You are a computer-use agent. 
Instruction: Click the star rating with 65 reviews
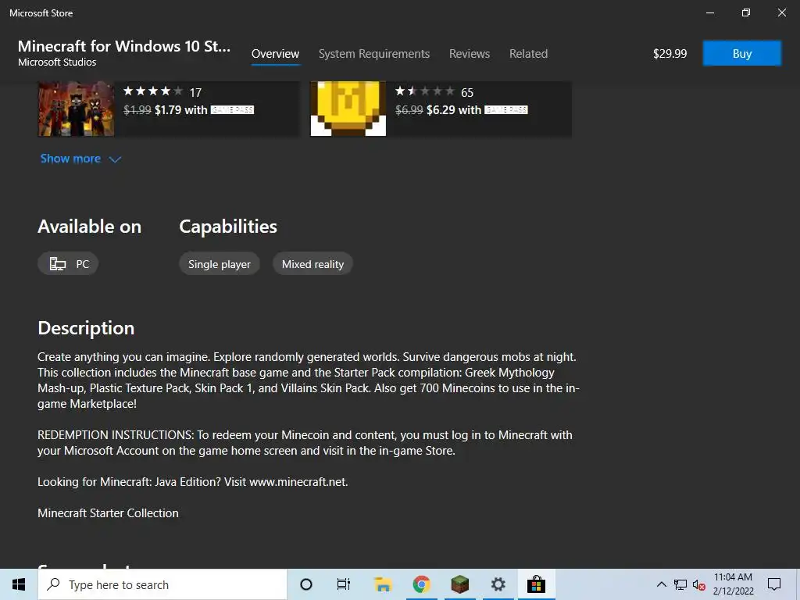coord(434,92)
